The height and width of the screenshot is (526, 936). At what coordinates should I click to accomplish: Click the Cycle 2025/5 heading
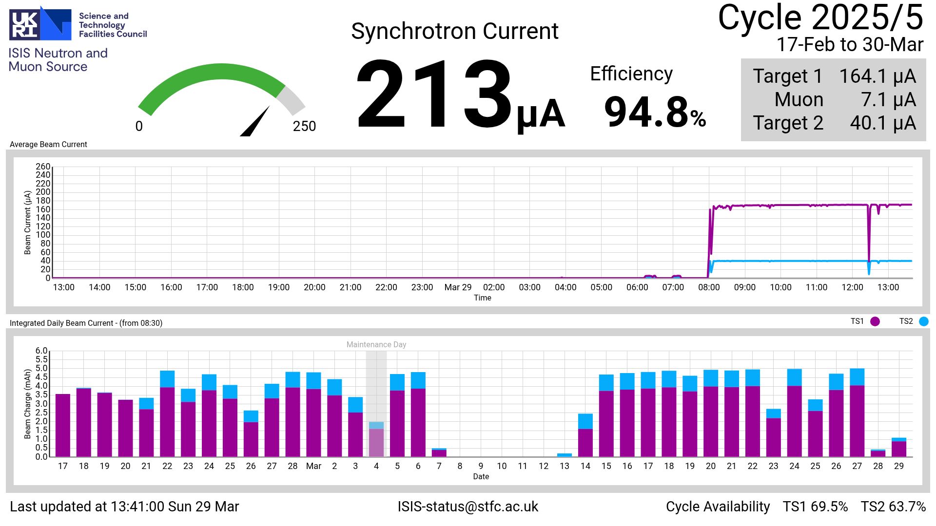point(820,19)
